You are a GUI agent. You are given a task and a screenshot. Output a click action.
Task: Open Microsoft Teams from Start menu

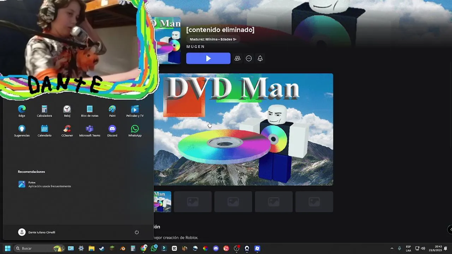click(90, 131)
